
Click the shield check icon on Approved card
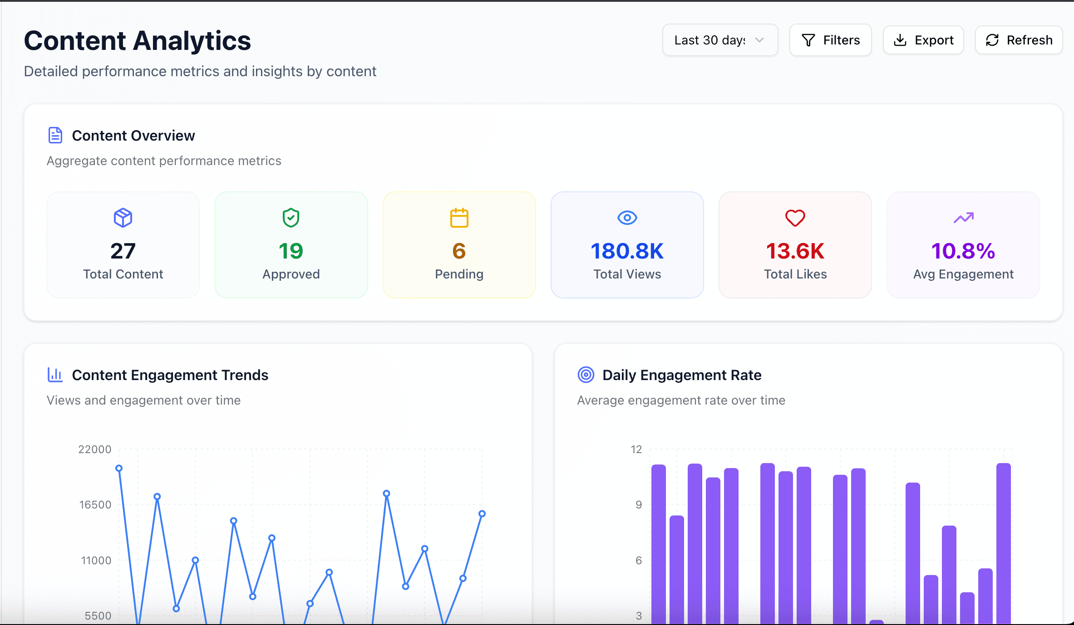pyautogui.click(x=291, y=218)
